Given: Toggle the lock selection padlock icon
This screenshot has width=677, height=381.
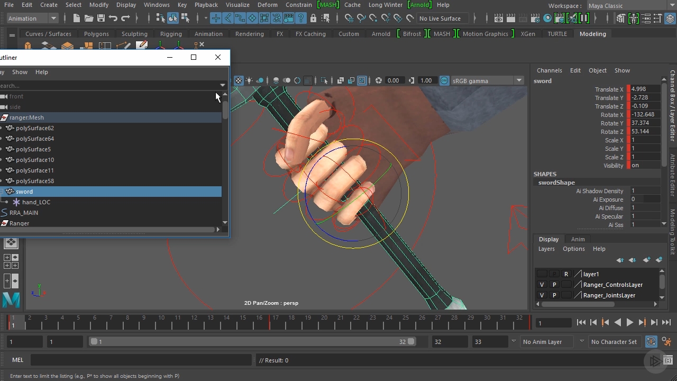Looking at the screenshot, I should [313, 18].
